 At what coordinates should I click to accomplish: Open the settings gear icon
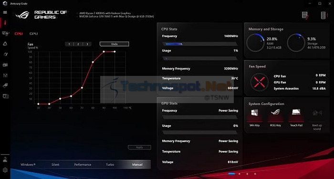pos(5,170)
